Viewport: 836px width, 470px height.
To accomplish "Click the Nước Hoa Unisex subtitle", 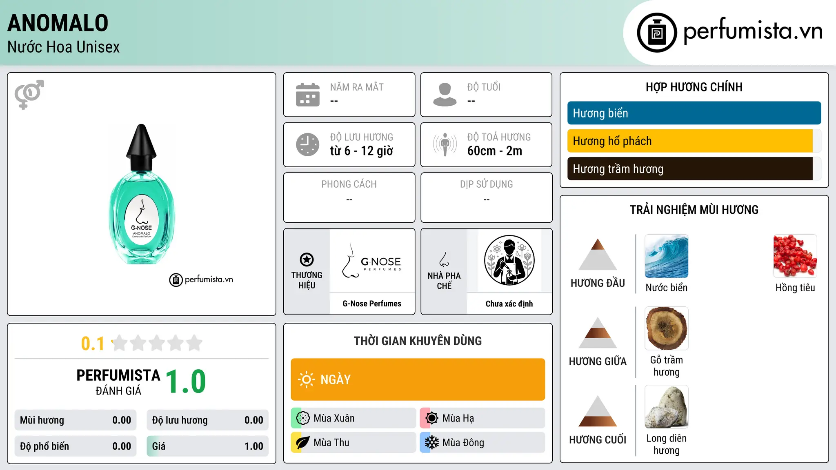I will (64, 47).
